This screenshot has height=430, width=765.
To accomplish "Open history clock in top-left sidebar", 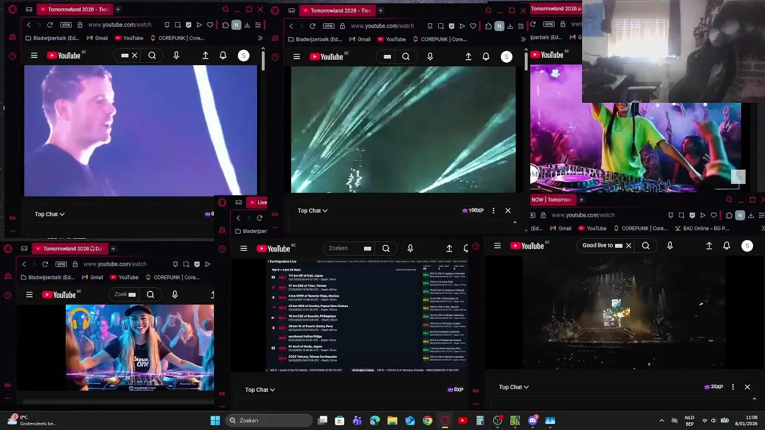I will [x=13, y=56].
